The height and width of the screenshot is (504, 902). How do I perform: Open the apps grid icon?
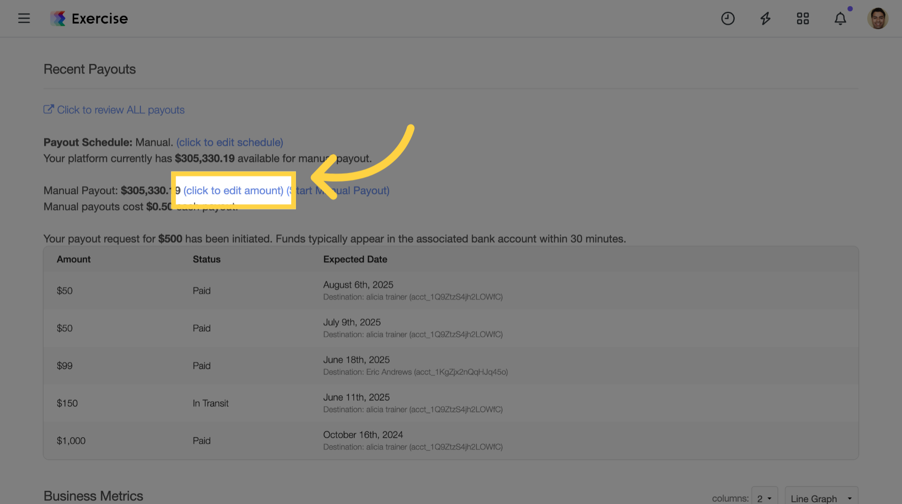click(x=803, y=18)
